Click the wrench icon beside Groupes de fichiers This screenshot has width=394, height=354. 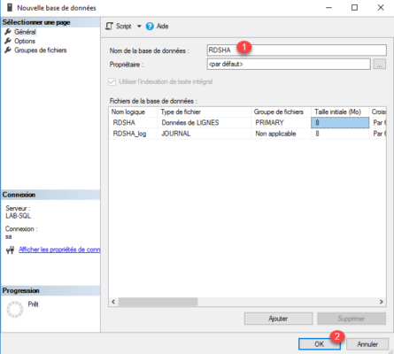pos(8,50)
